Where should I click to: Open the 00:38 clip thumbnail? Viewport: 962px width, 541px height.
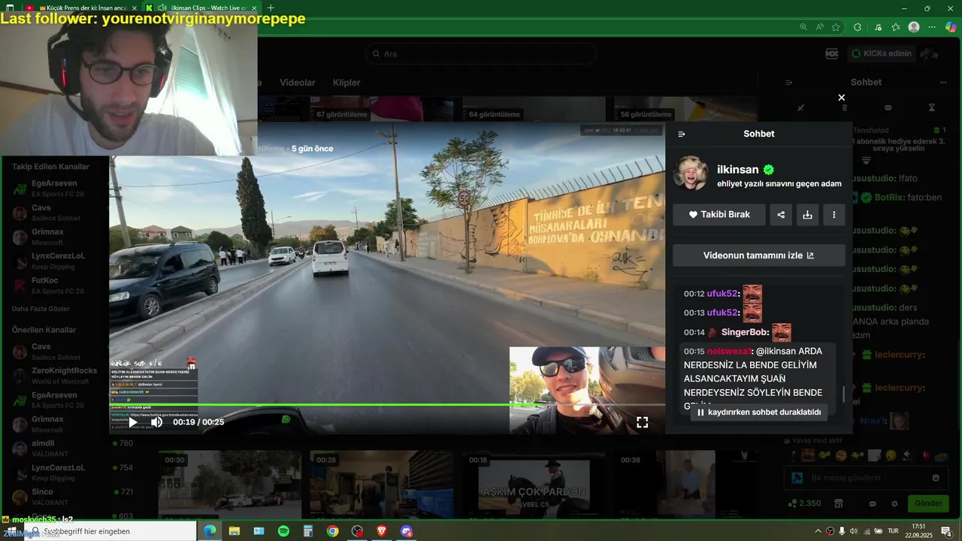(x=685, y=485)
